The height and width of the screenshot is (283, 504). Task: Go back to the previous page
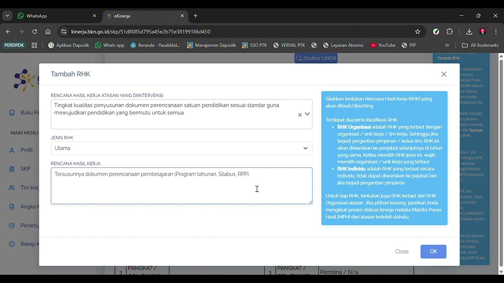pyautogui.click(x=8, y=31)
